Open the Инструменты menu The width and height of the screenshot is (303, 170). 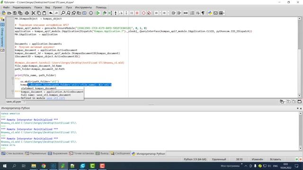[83, 8]
